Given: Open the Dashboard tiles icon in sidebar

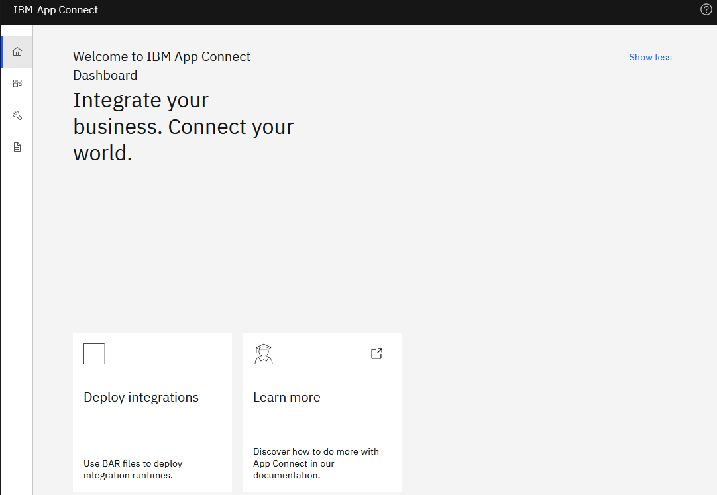Looking at the screenshot, I should click(x=17, y=83).
